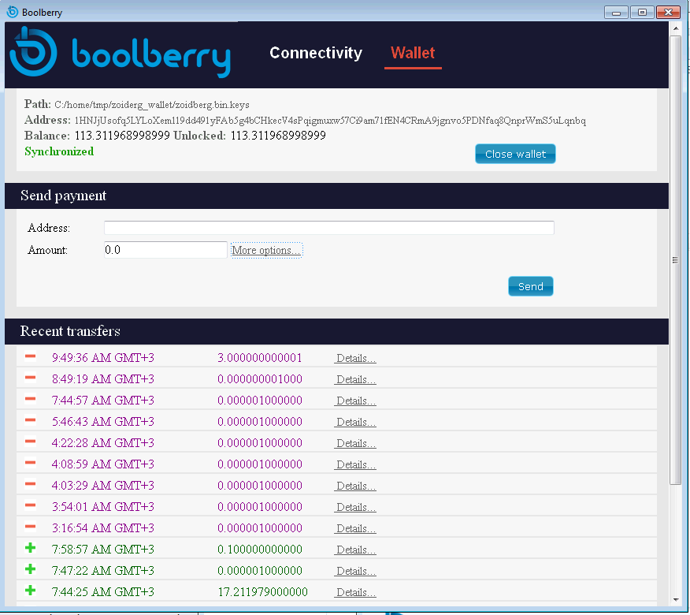690x615 pixels.
Task: Click the vertical scrollbar thumb
Action: coord(675,260)
